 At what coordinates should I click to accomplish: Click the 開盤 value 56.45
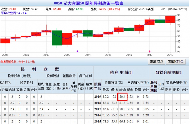point(34,9)
